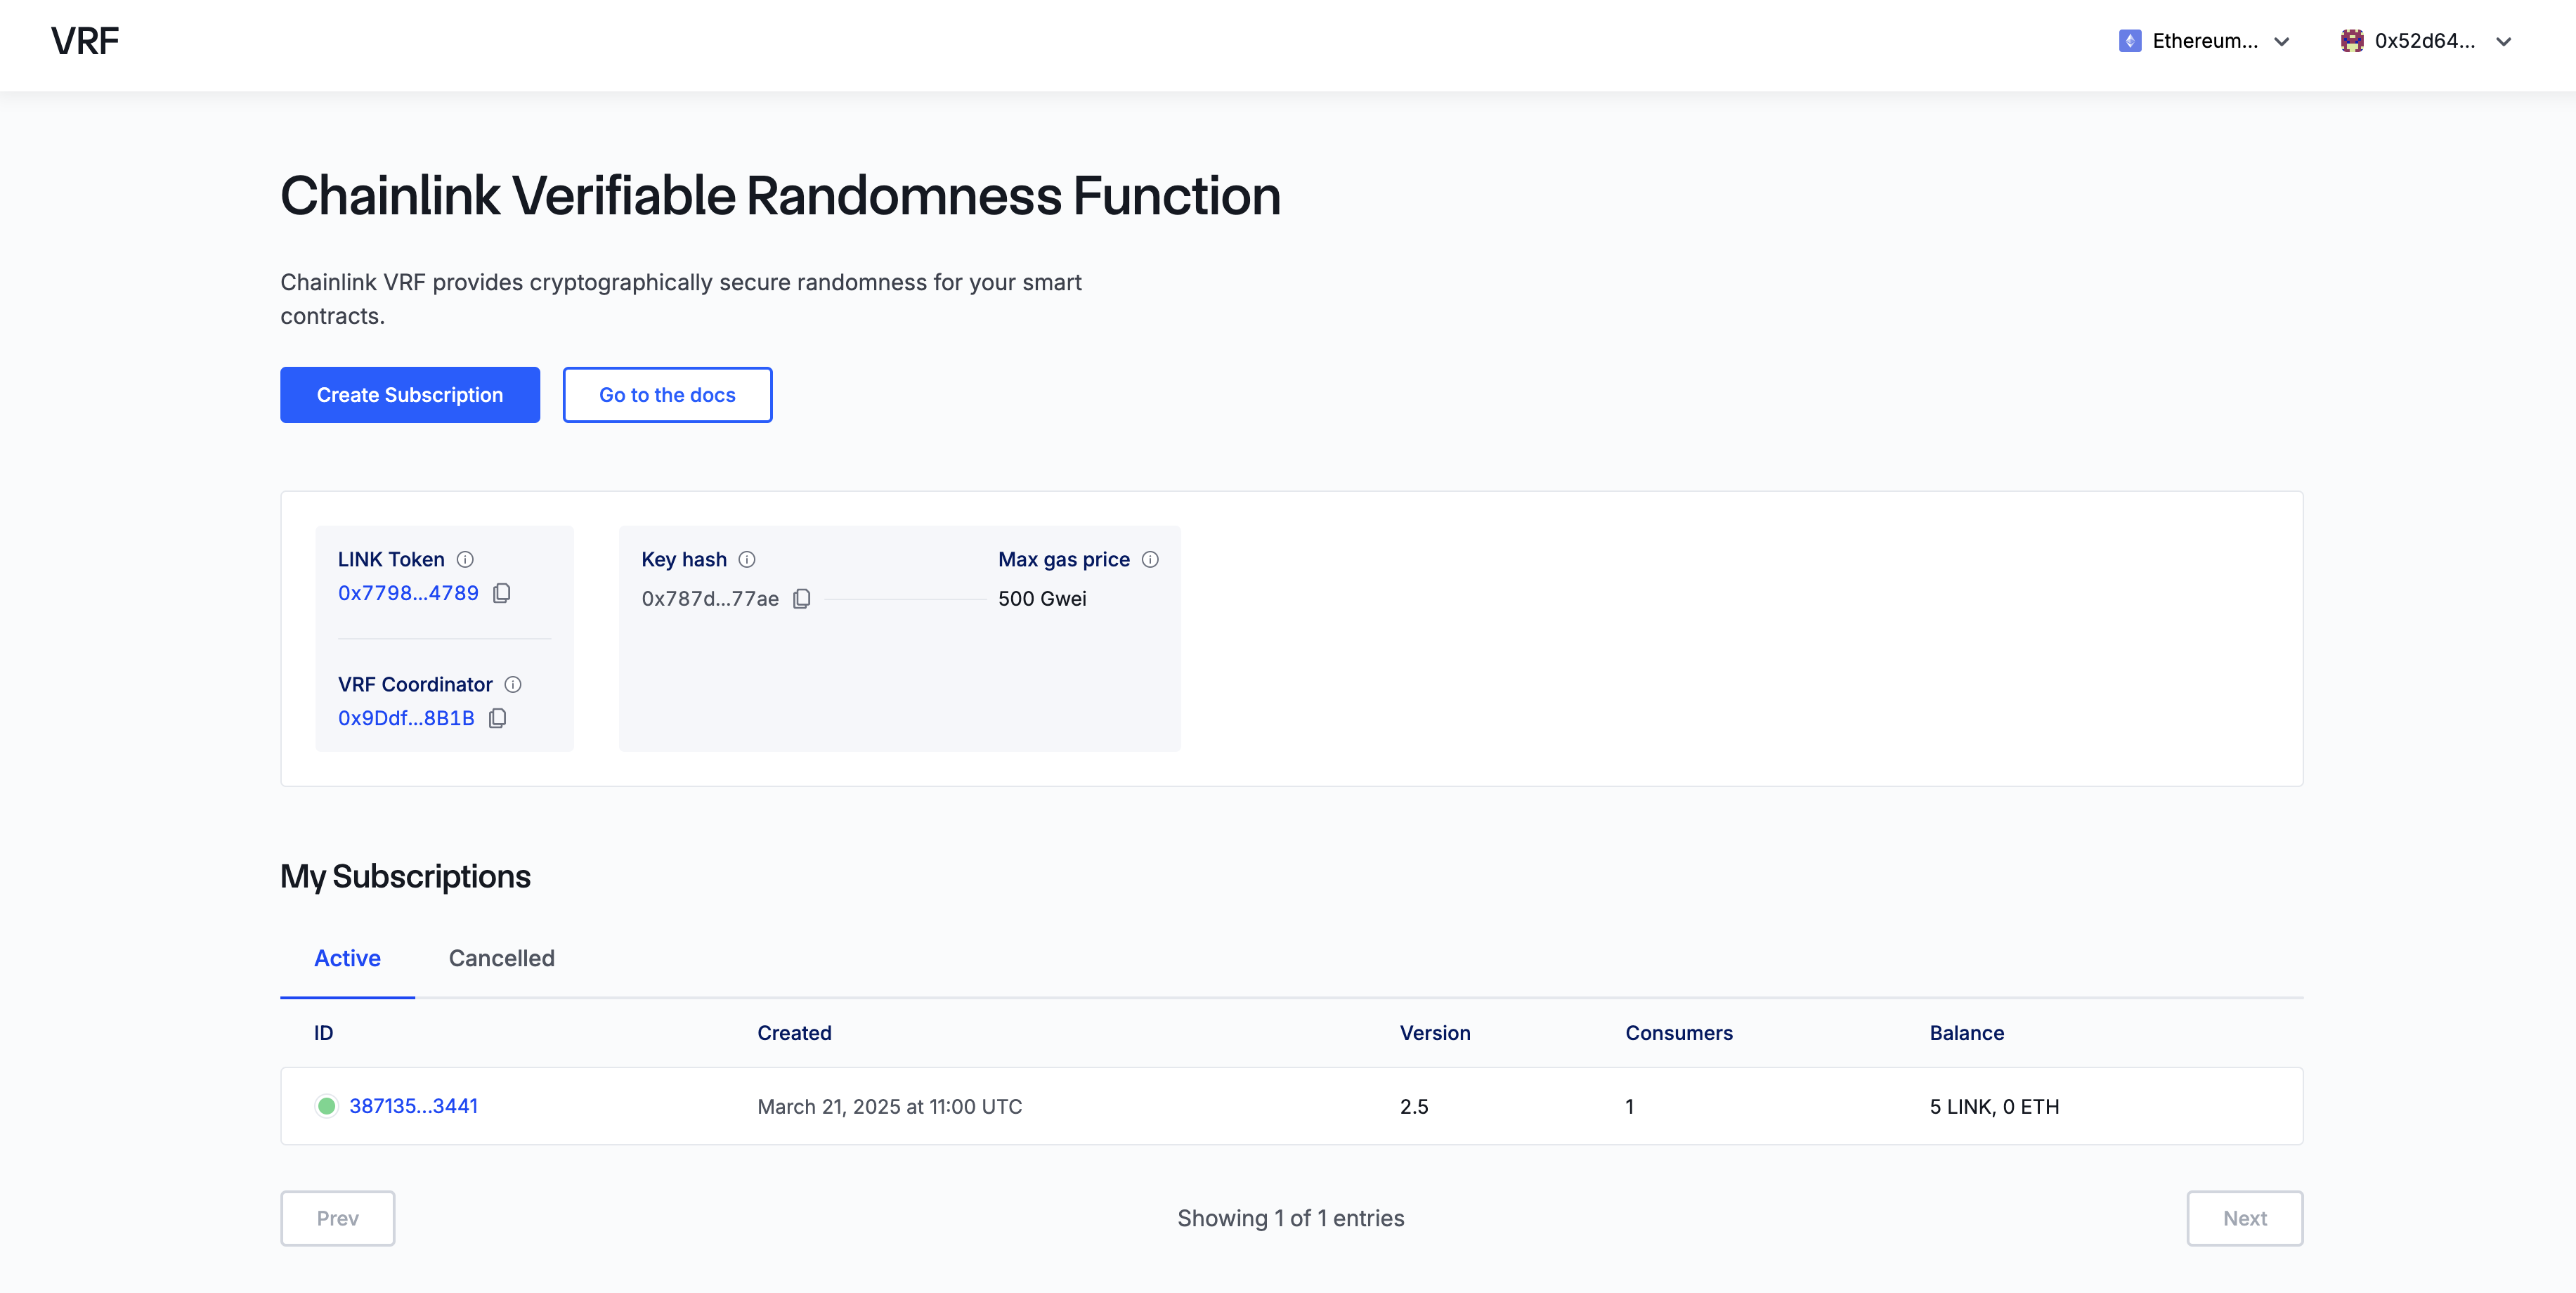Click Go to the docs button
This screenshot has height=1293, width=2576.
tap(667, 395)
